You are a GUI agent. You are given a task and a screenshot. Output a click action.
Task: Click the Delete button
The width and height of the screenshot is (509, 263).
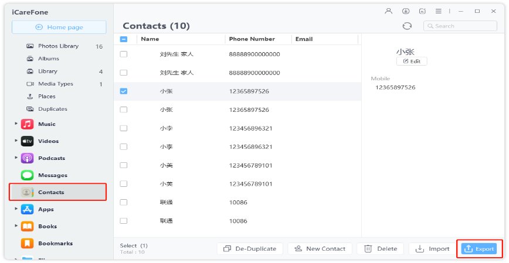tap(380, 249)
